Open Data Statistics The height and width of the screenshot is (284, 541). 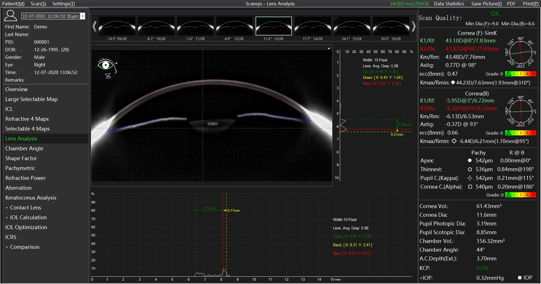coord(449,4)
